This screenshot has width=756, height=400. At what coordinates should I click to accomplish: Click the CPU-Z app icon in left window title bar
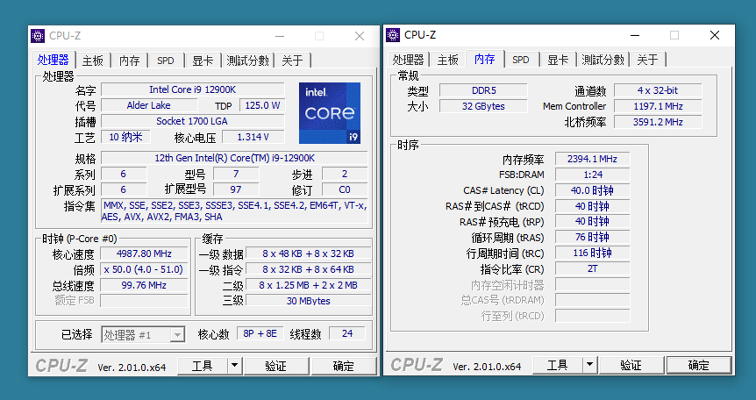coord(37,35)
